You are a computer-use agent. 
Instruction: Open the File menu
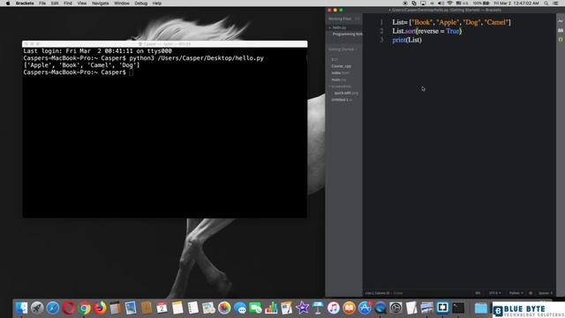[42, 4]
